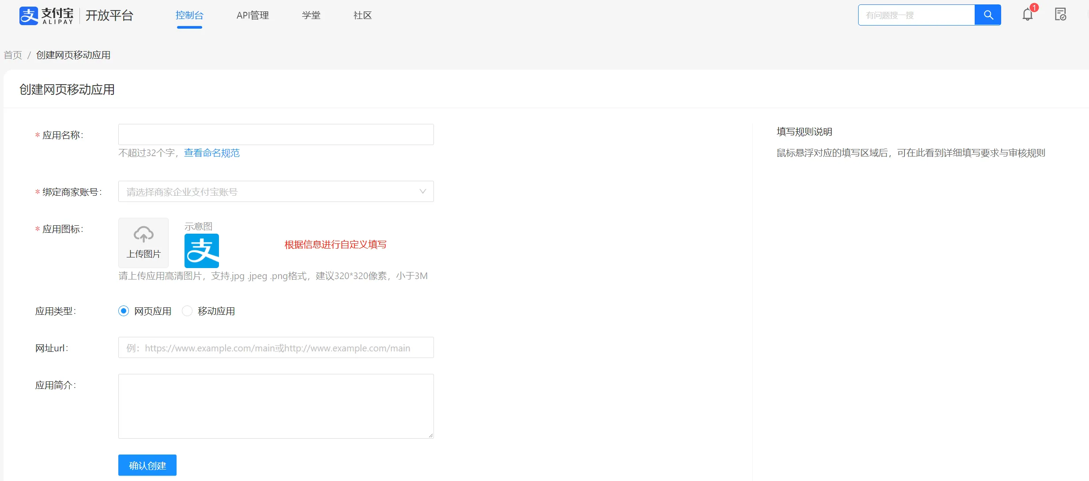Click the search magnifier button
This screenshot has height=481, width=1089.
[x=988, y=15]
